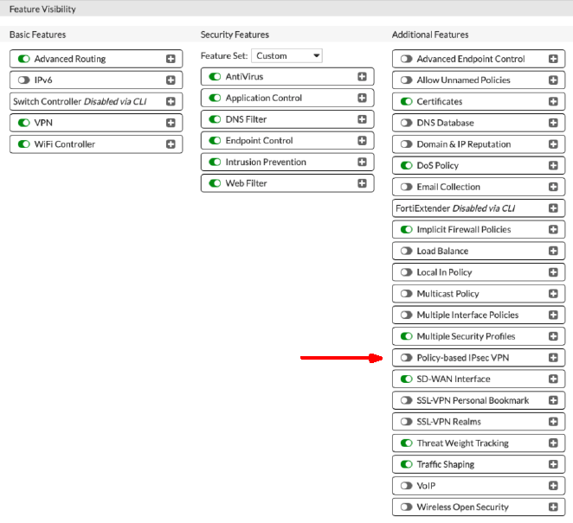Click the plus icon beside Web Filter

pyautogui.click(x=362, y=183)
